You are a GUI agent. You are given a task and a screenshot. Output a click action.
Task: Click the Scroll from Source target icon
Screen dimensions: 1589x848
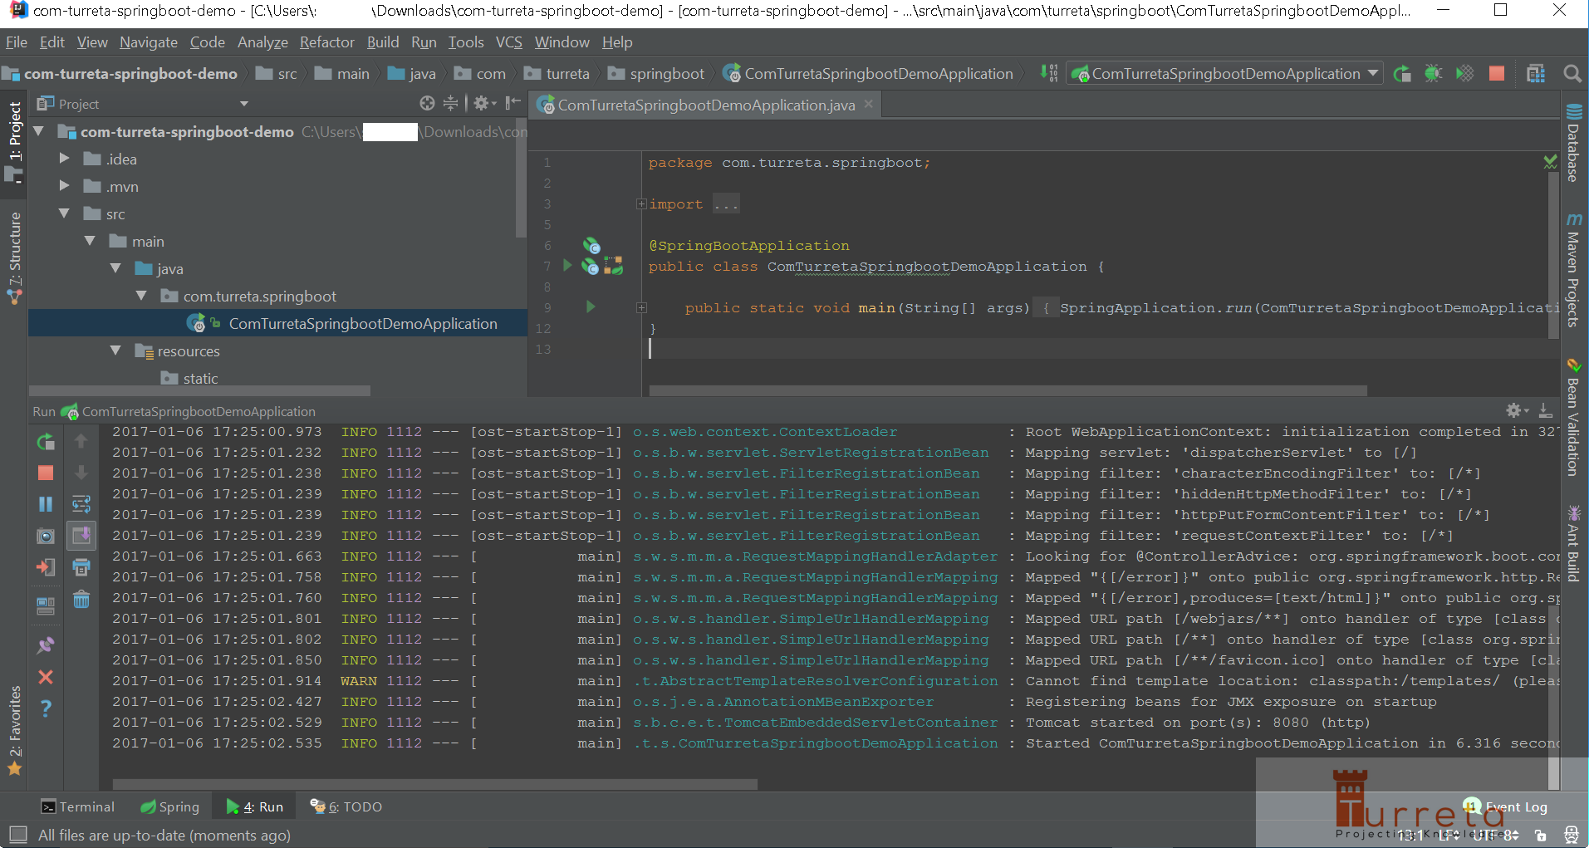(427, 103)
